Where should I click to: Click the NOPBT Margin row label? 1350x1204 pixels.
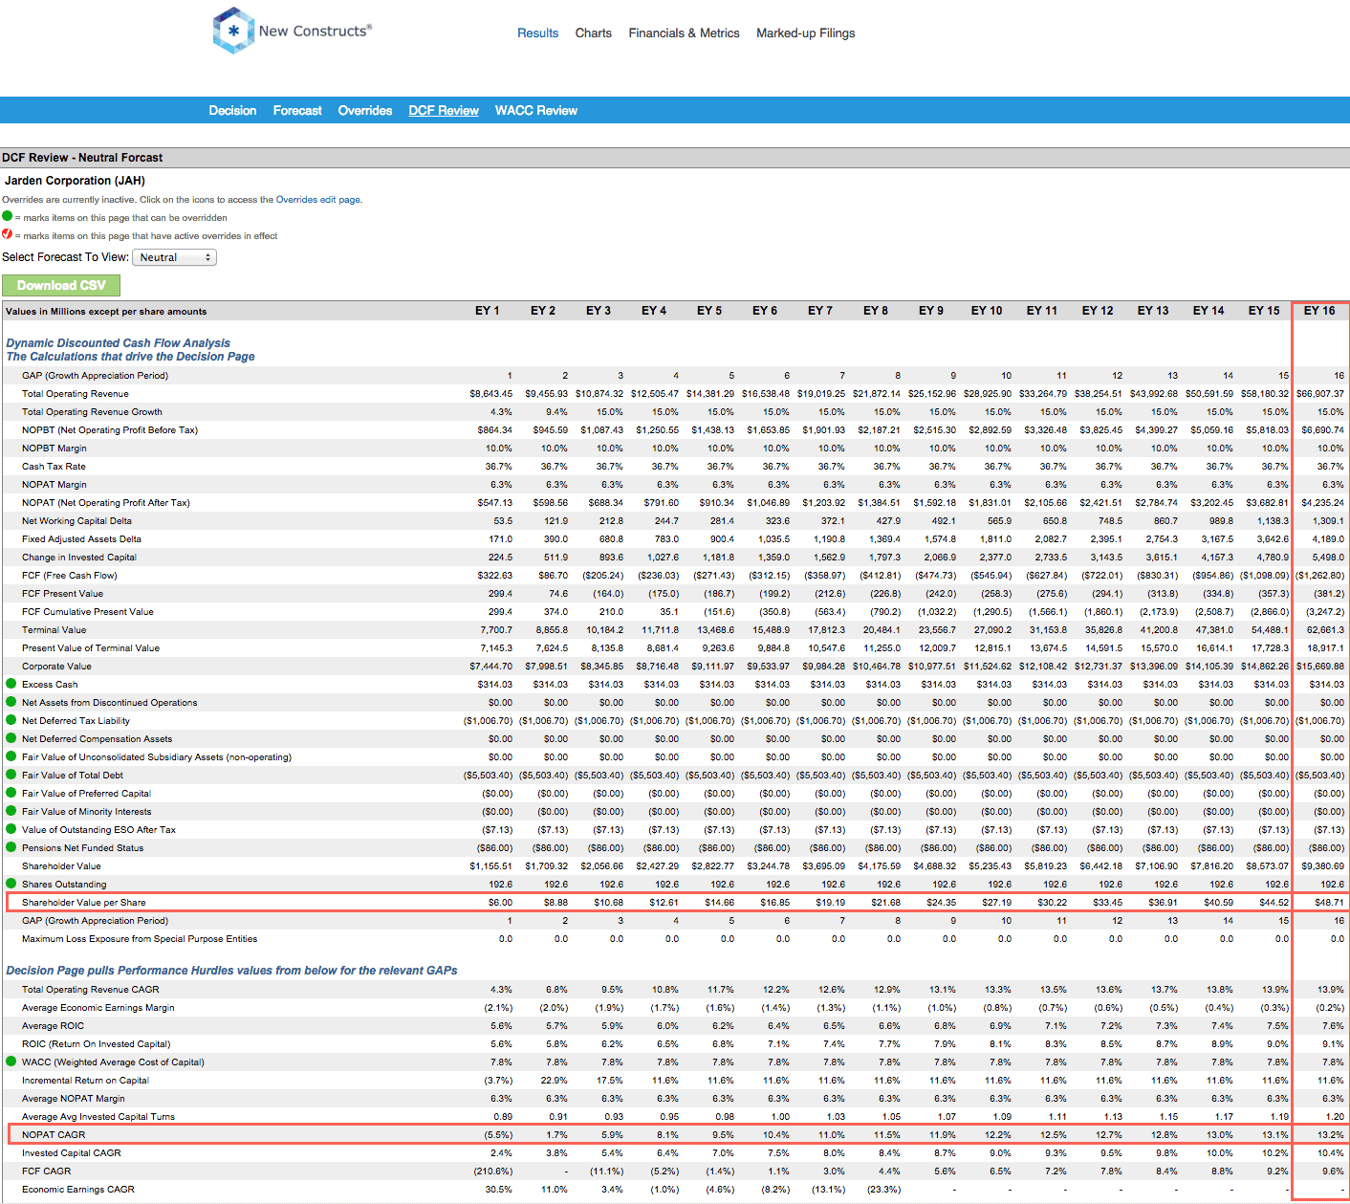(x=54, y=449)
